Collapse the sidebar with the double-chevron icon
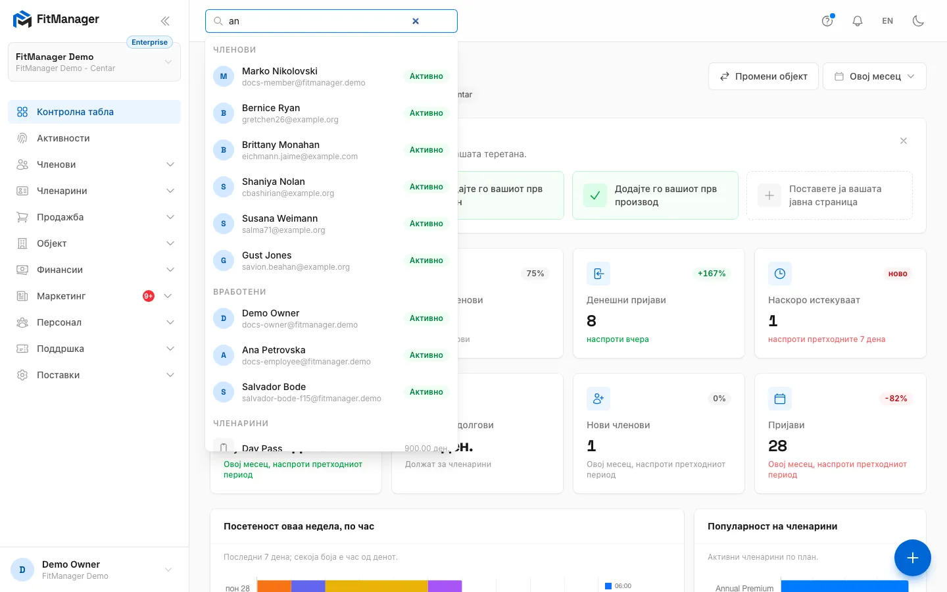947x592 pixels. click(165, 21)
